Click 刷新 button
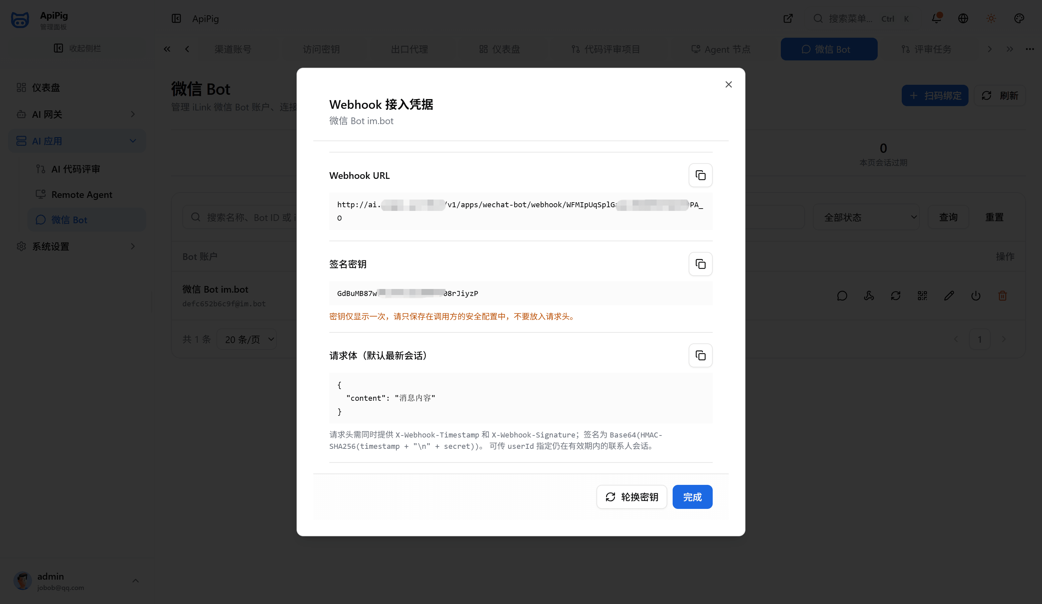1042x604 pixels. [x=999, y=95]
